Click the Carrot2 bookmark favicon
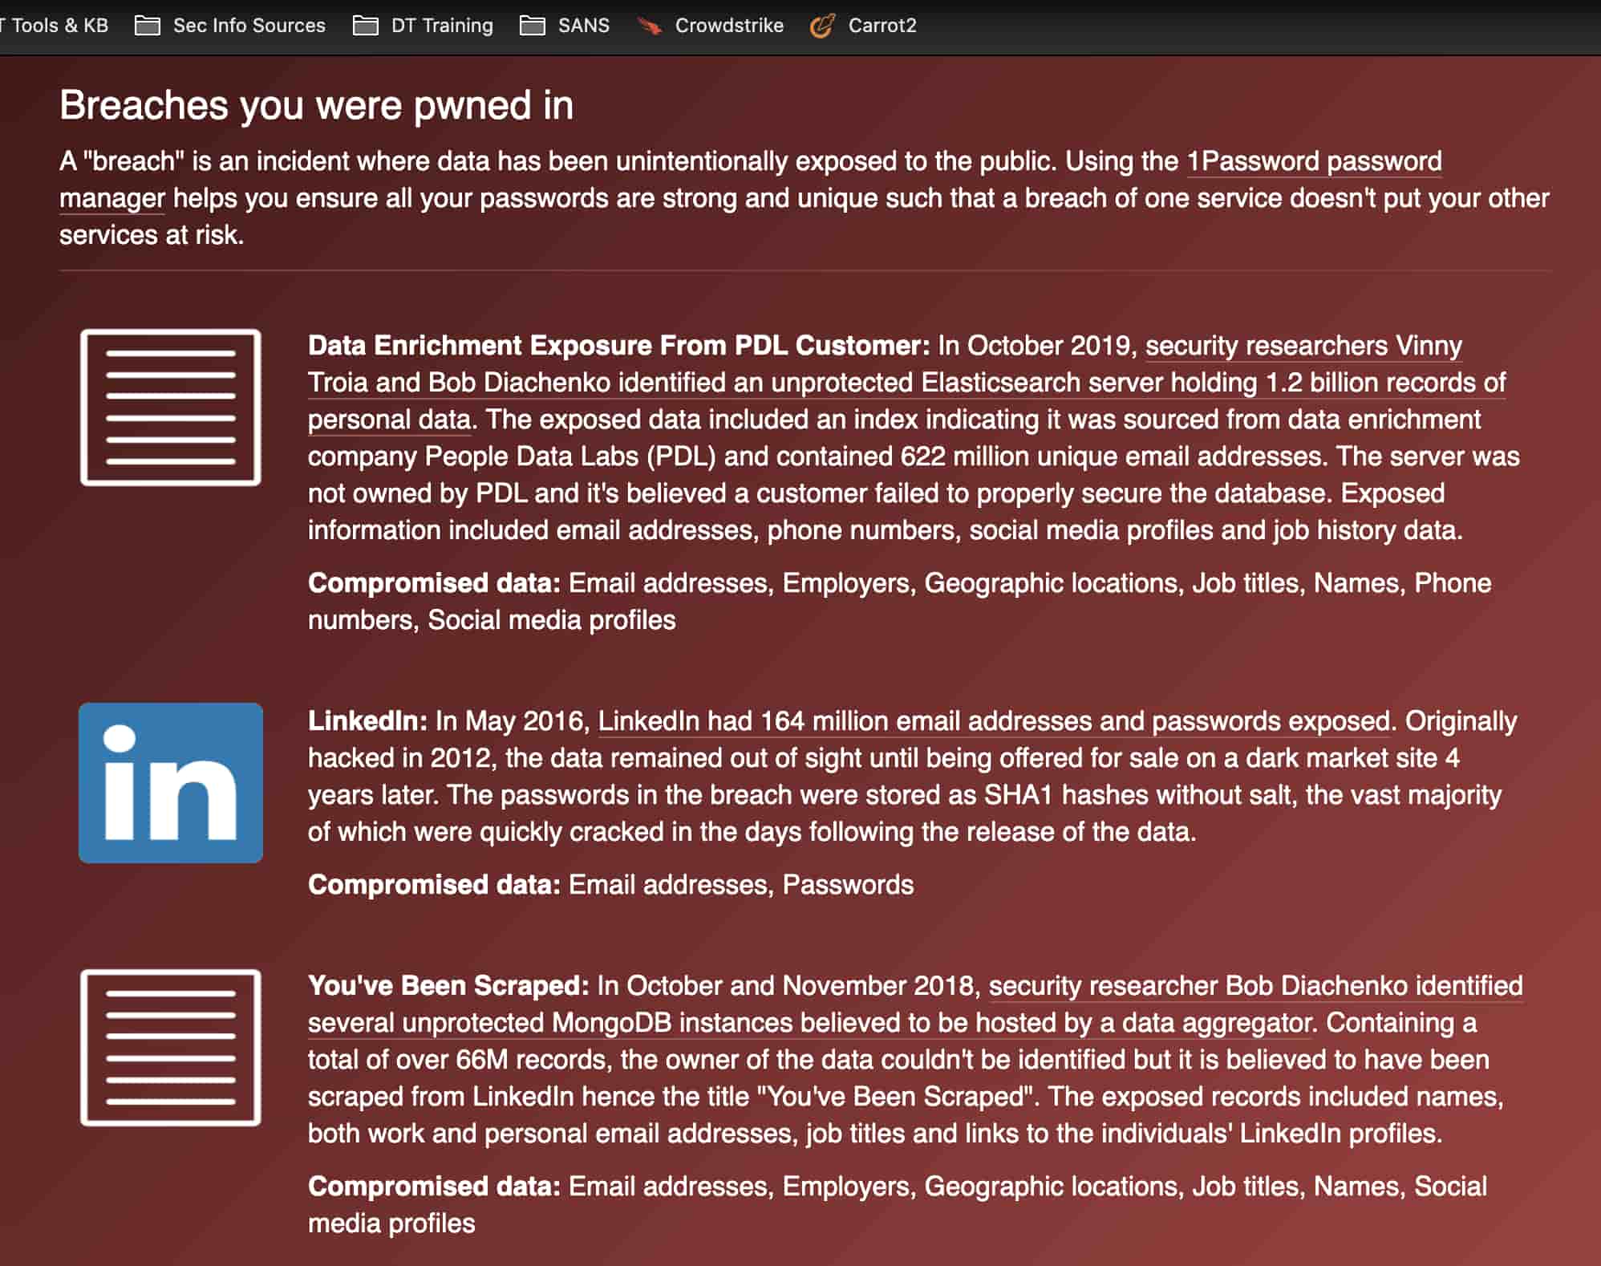The height and width of the screenshot is (1266, 1601). pyautogui.click(x=822, y=26)
